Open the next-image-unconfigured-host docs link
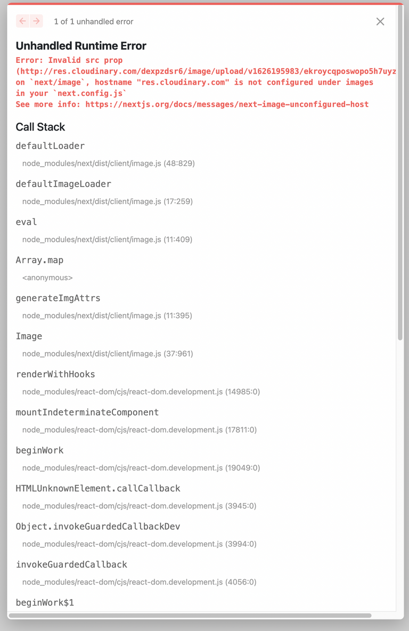 [x=227, y=104]
